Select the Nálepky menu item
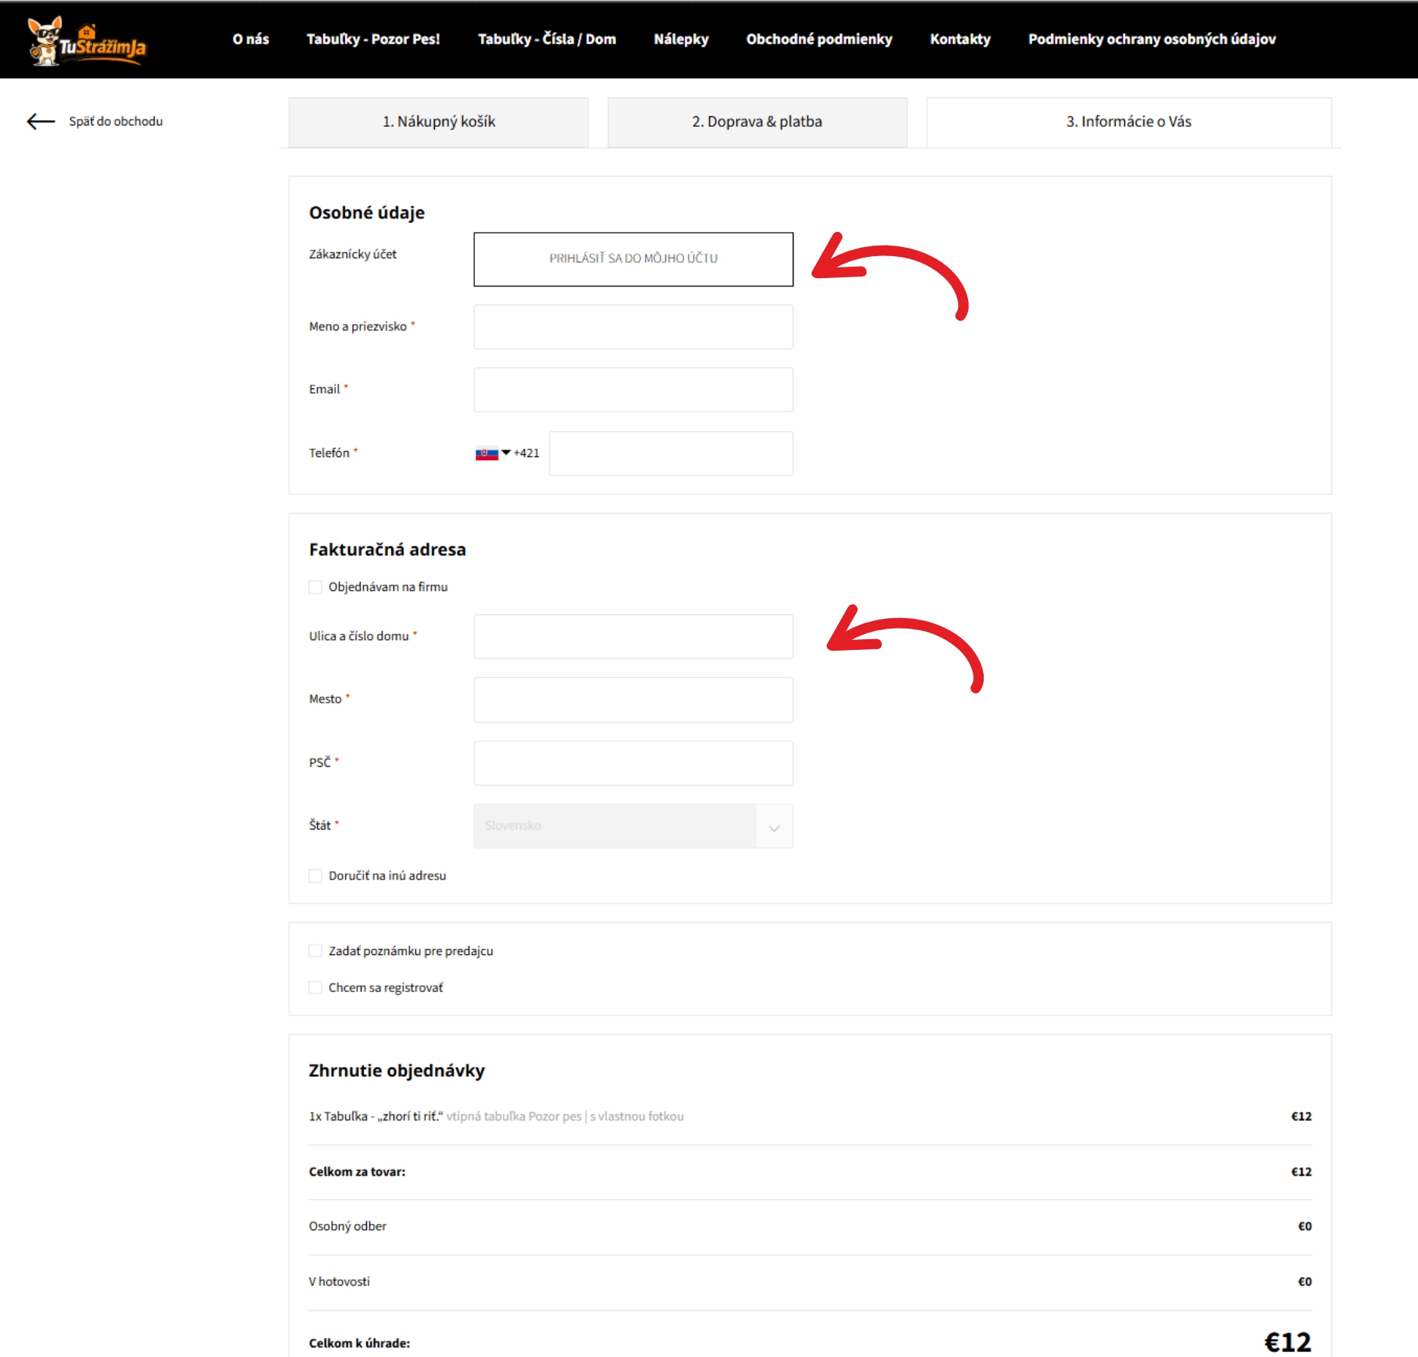 pyautogui.click(x=681, y=39)
